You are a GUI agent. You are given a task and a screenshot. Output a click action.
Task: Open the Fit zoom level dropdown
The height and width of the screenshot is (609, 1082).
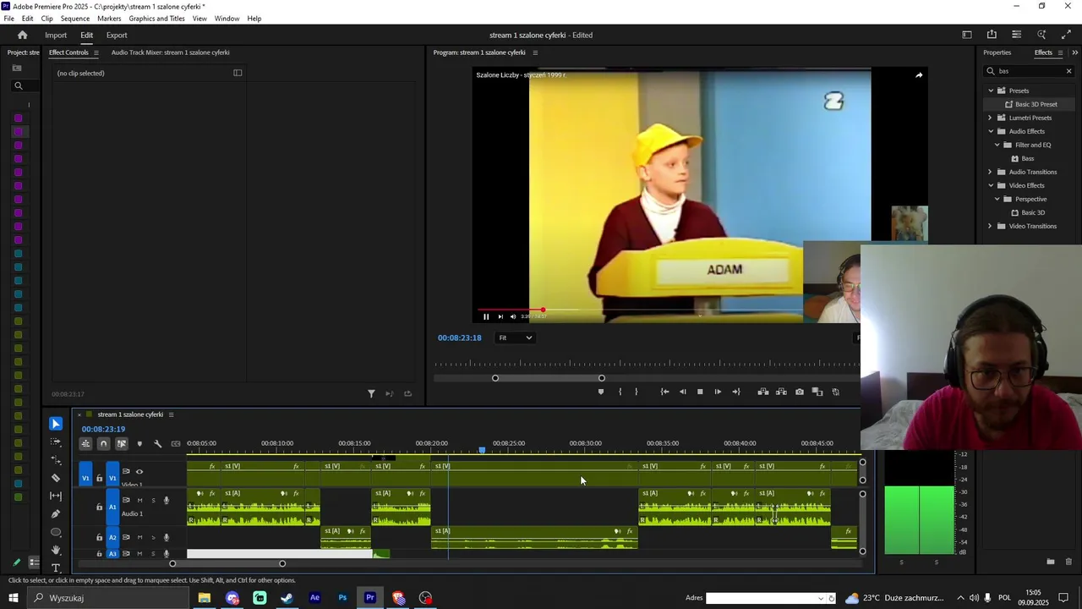pyautogui.click(x=515, y=337)
